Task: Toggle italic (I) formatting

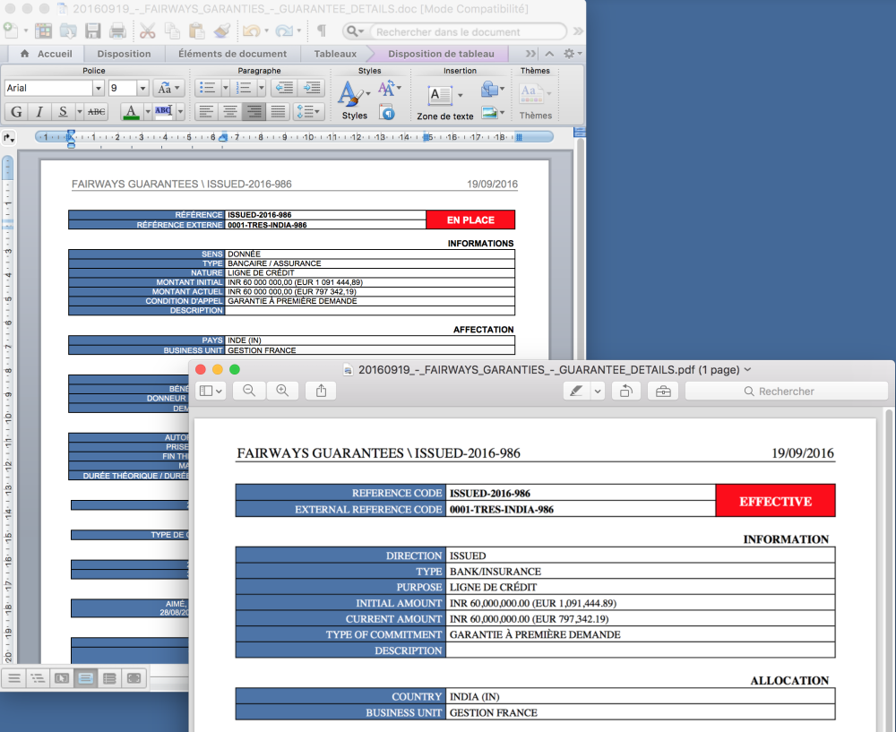Action: pos(39,112)
